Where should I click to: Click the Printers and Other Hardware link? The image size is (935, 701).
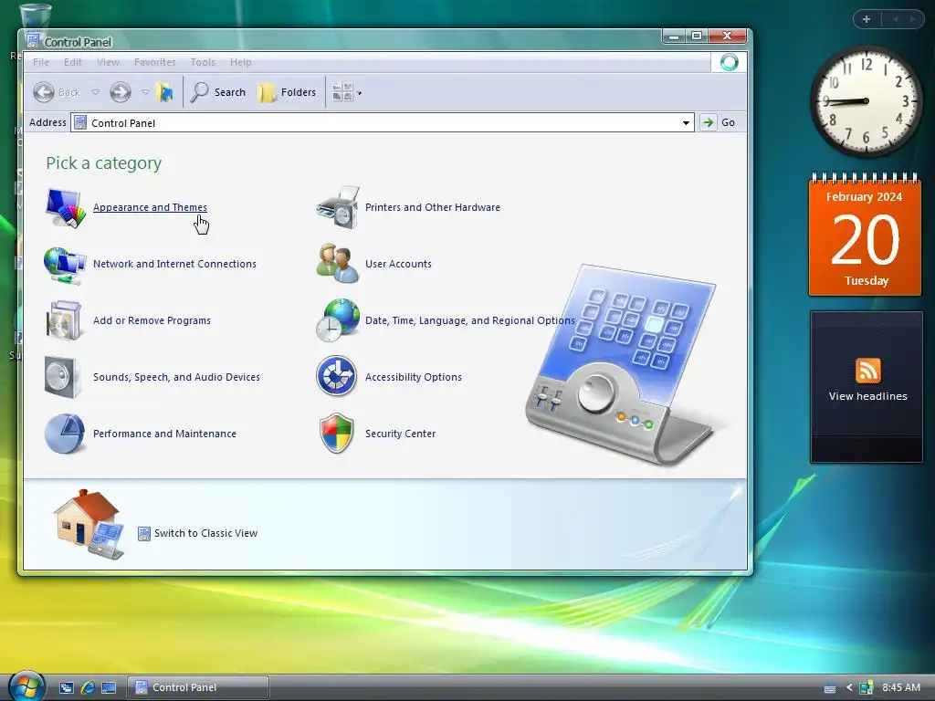(x=433, y=207)
